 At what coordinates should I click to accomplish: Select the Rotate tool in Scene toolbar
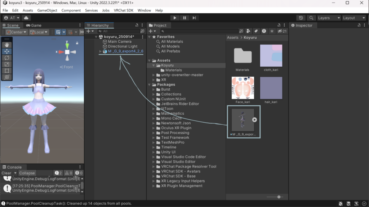[7, 58]
